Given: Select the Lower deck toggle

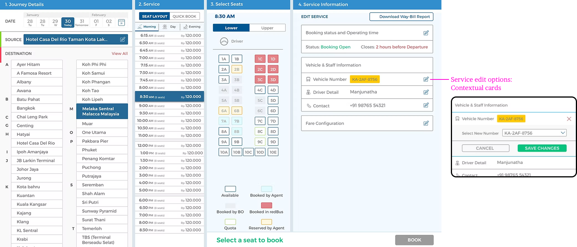Looking at the screenshot, I should 231,28.
